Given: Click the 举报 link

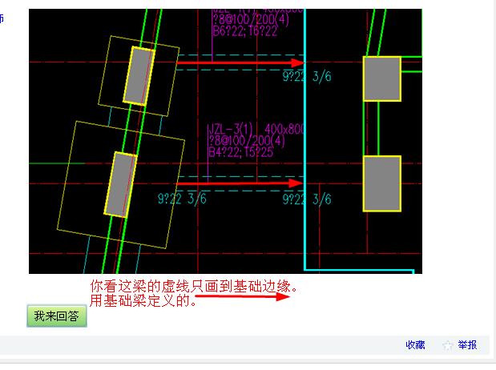Looking at the screenshot, I should pos(467,344).
